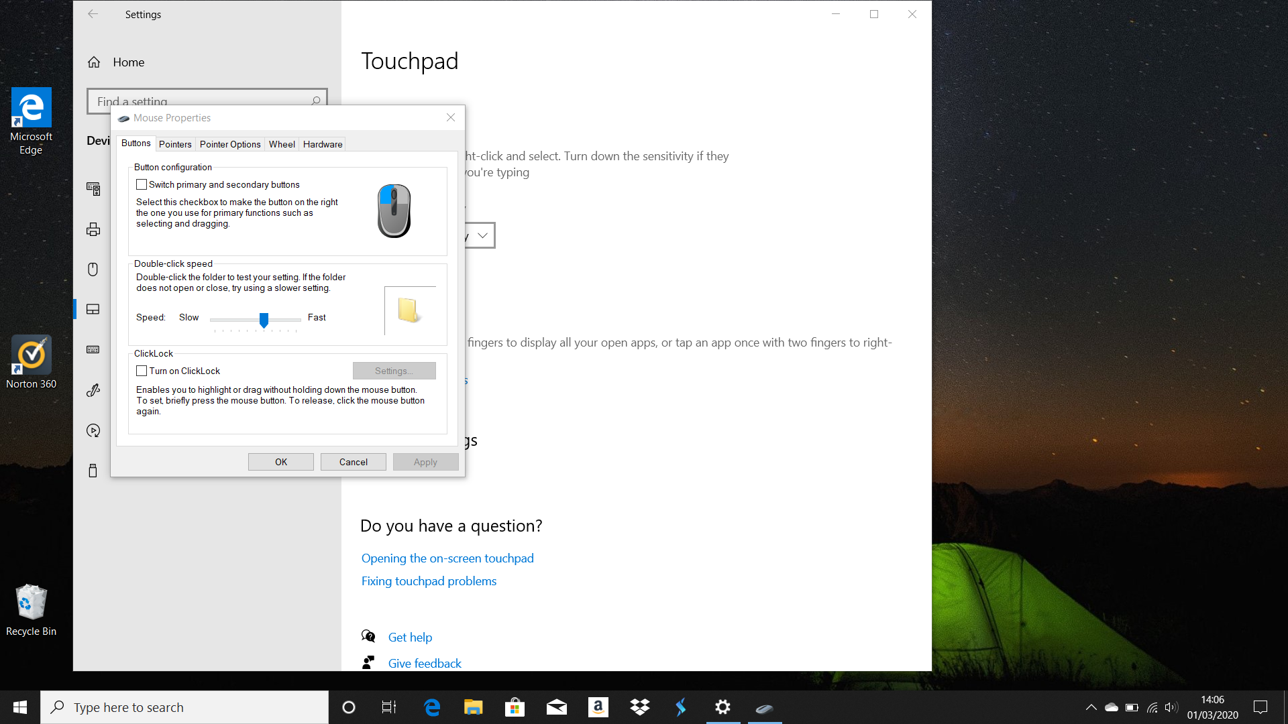Select the Pen & Windows Ink icon
The height and width of the screenshot is (724, 1288).
[93, 390]
